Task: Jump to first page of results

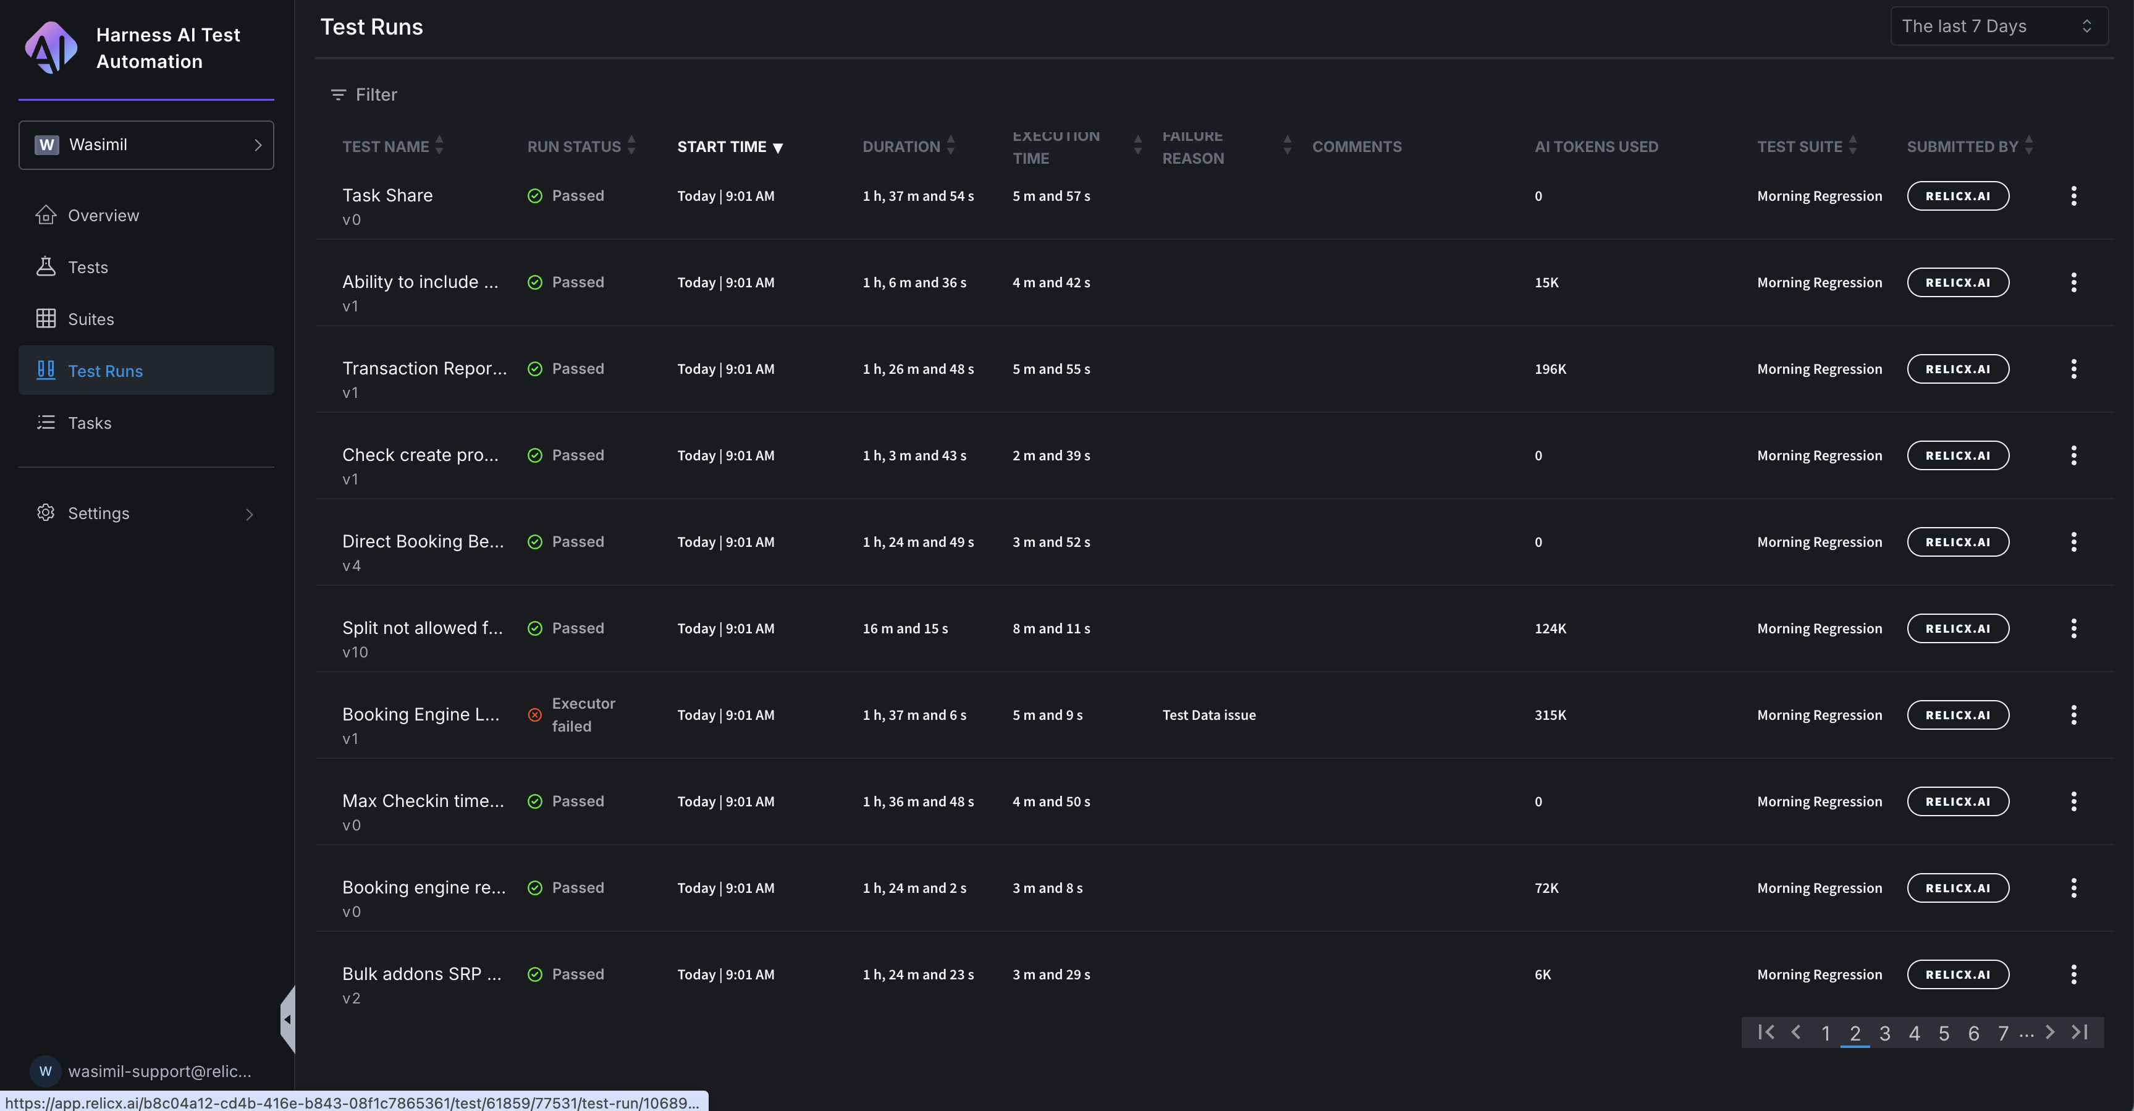Action: (x=1765, y=1033)
